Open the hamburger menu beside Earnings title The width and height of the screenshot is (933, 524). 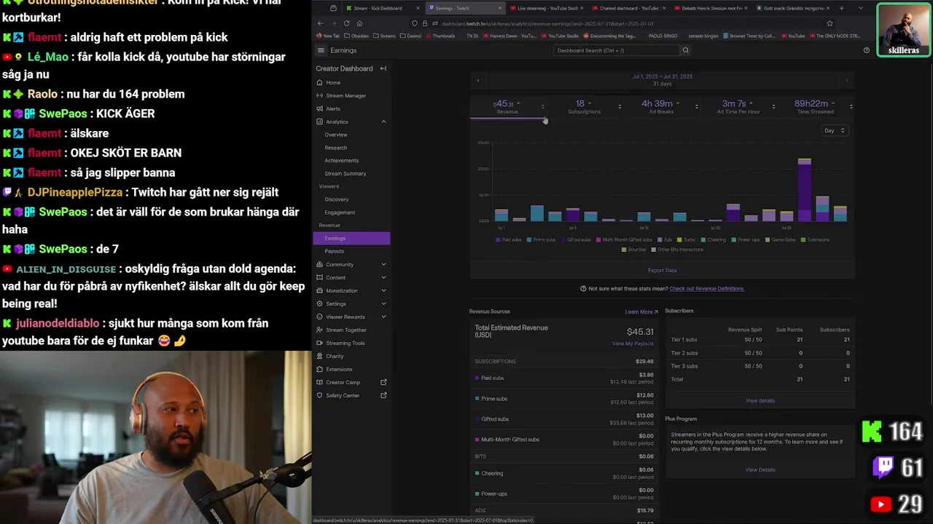coord(321,50)
